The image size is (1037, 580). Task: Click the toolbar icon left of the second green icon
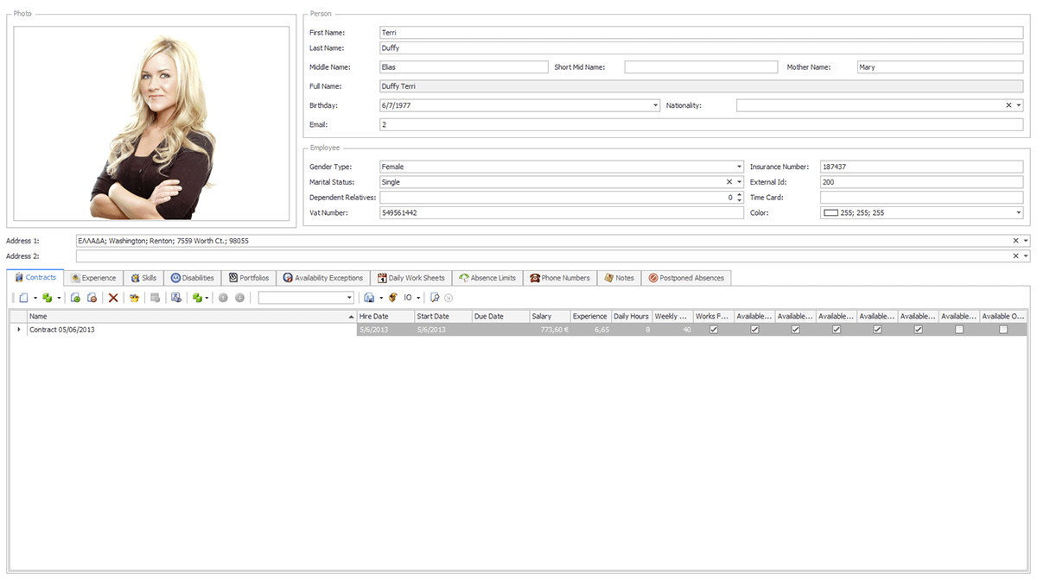[x=176, y=297]
